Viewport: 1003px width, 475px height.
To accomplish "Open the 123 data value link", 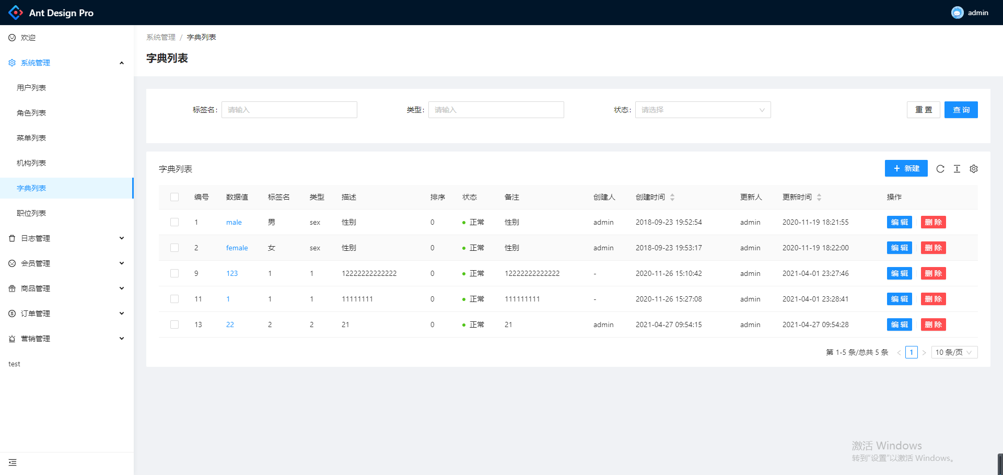I will (x=232, y=273).
